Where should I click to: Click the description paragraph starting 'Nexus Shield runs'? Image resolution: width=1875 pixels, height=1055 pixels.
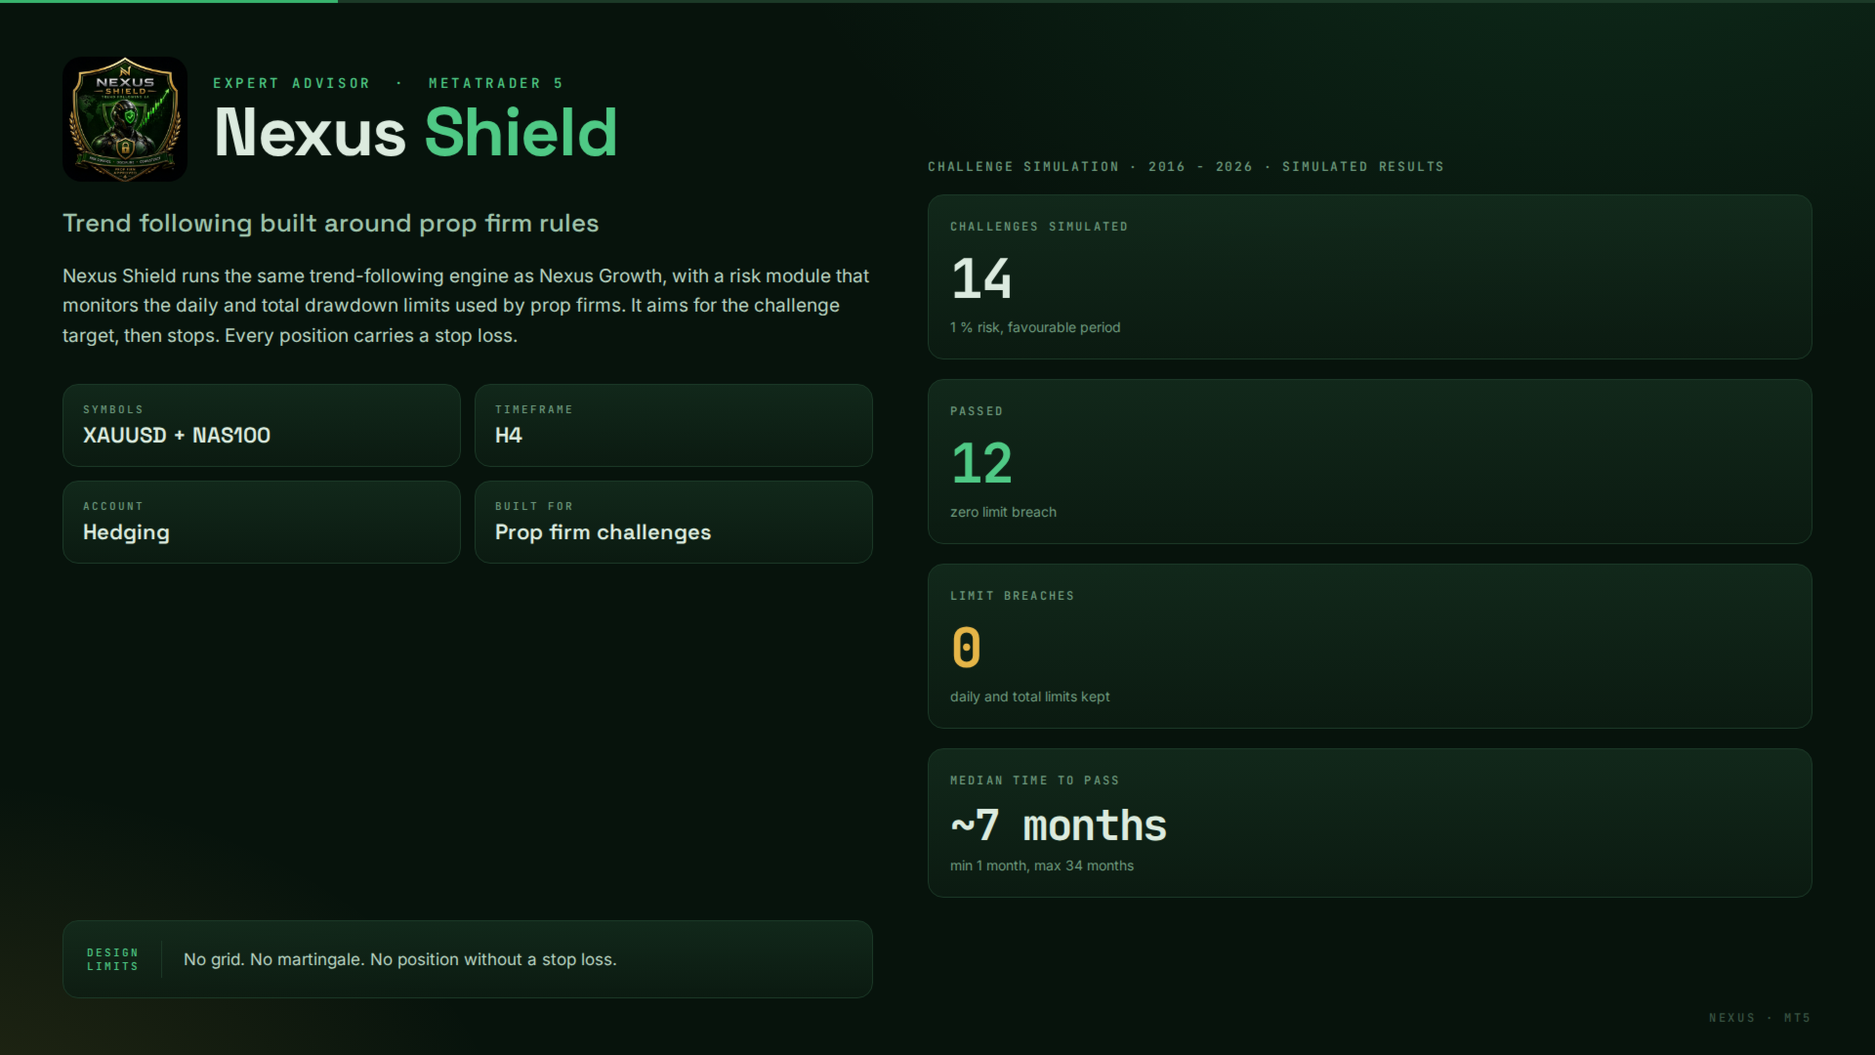[x=466, y=306]
